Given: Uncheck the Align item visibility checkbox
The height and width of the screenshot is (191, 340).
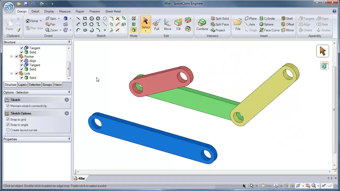Looking at the screenshot, I should click(21, 61).
